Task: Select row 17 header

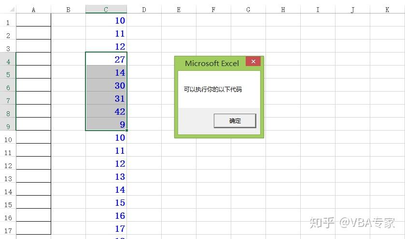Action: point(8,231)
